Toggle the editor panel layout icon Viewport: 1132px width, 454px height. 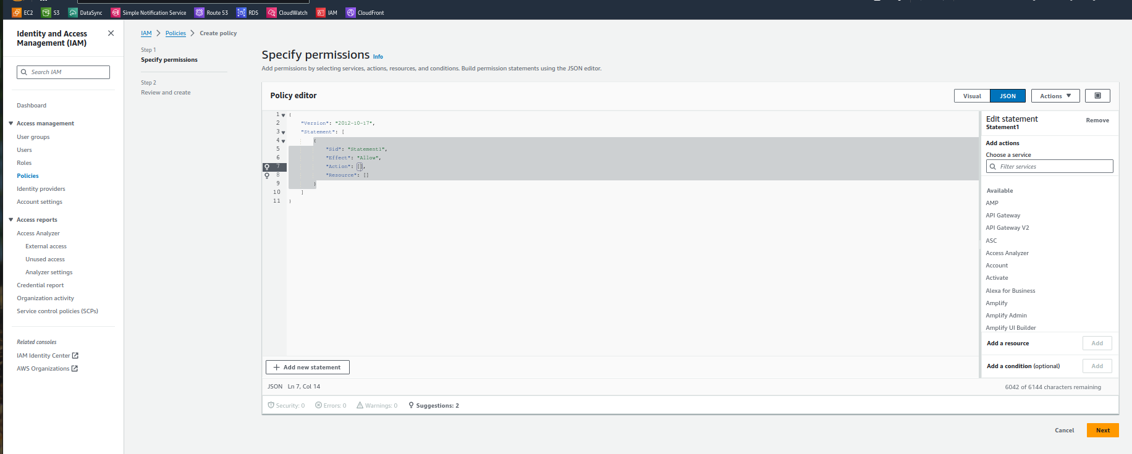pos(1097,96)
